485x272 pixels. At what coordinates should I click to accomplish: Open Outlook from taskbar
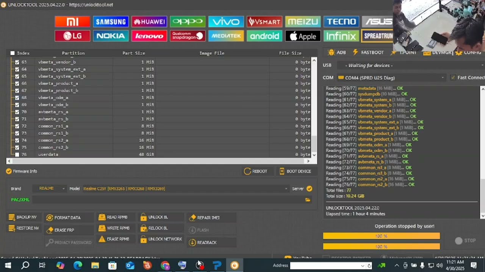click(130, 265)
